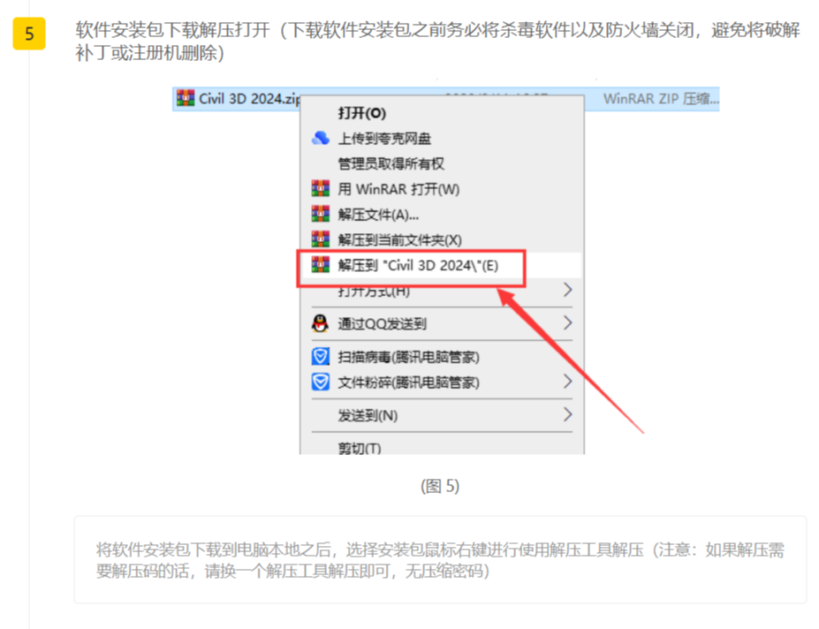Click the shield icon beside 文件粉碎
Viewport: 819px width, 629px height.
320,382
